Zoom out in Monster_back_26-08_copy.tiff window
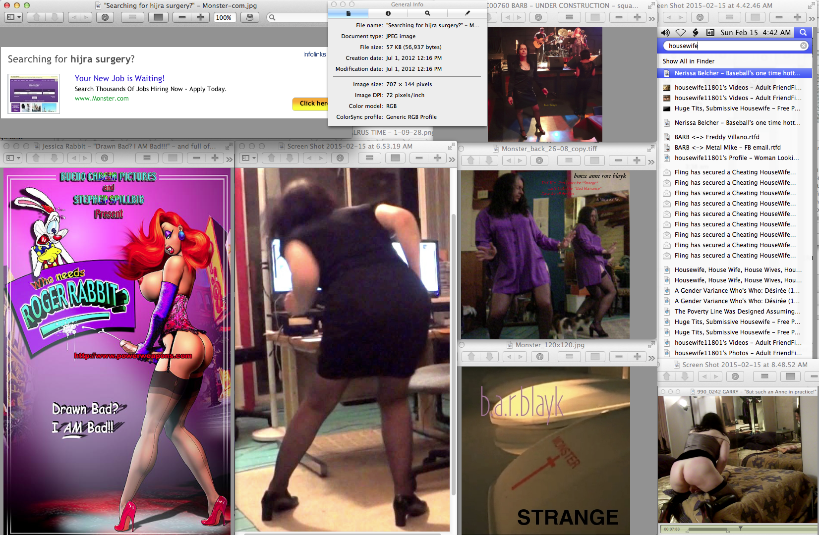This screenshot has height=535, width=819. point(618,160)
